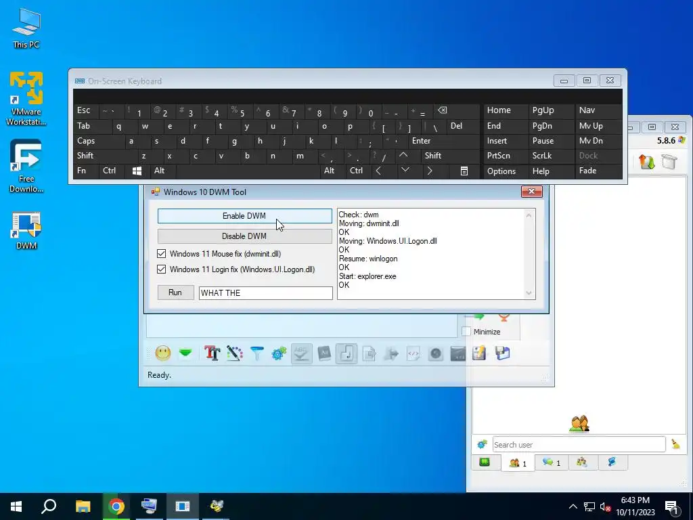Click the dictionary book icon in chat toolbar

coord(324,353)
